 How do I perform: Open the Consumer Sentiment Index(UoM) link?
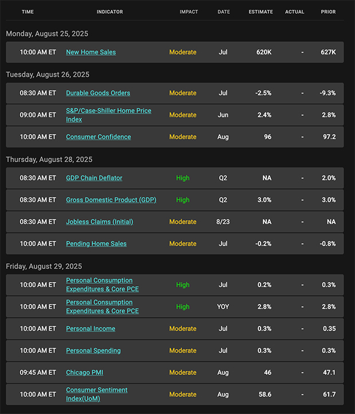(x=97, y=394)
